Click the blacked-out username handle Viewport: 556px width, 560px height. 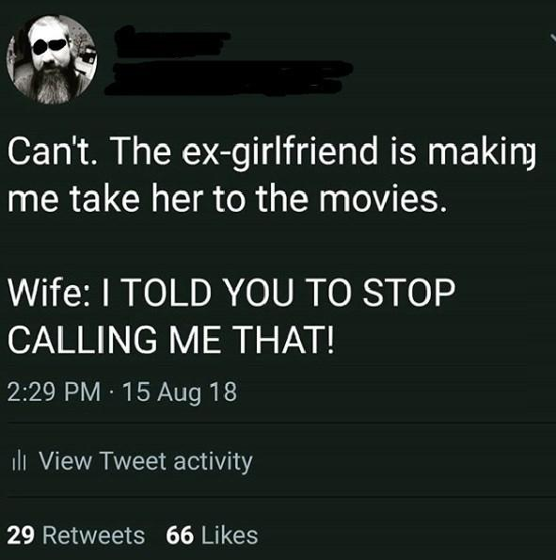point(229,78)
